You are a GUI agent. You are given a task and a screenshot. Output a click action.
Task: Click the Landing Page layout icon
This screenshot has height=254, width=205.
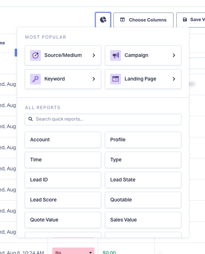(x=116, y=79)
